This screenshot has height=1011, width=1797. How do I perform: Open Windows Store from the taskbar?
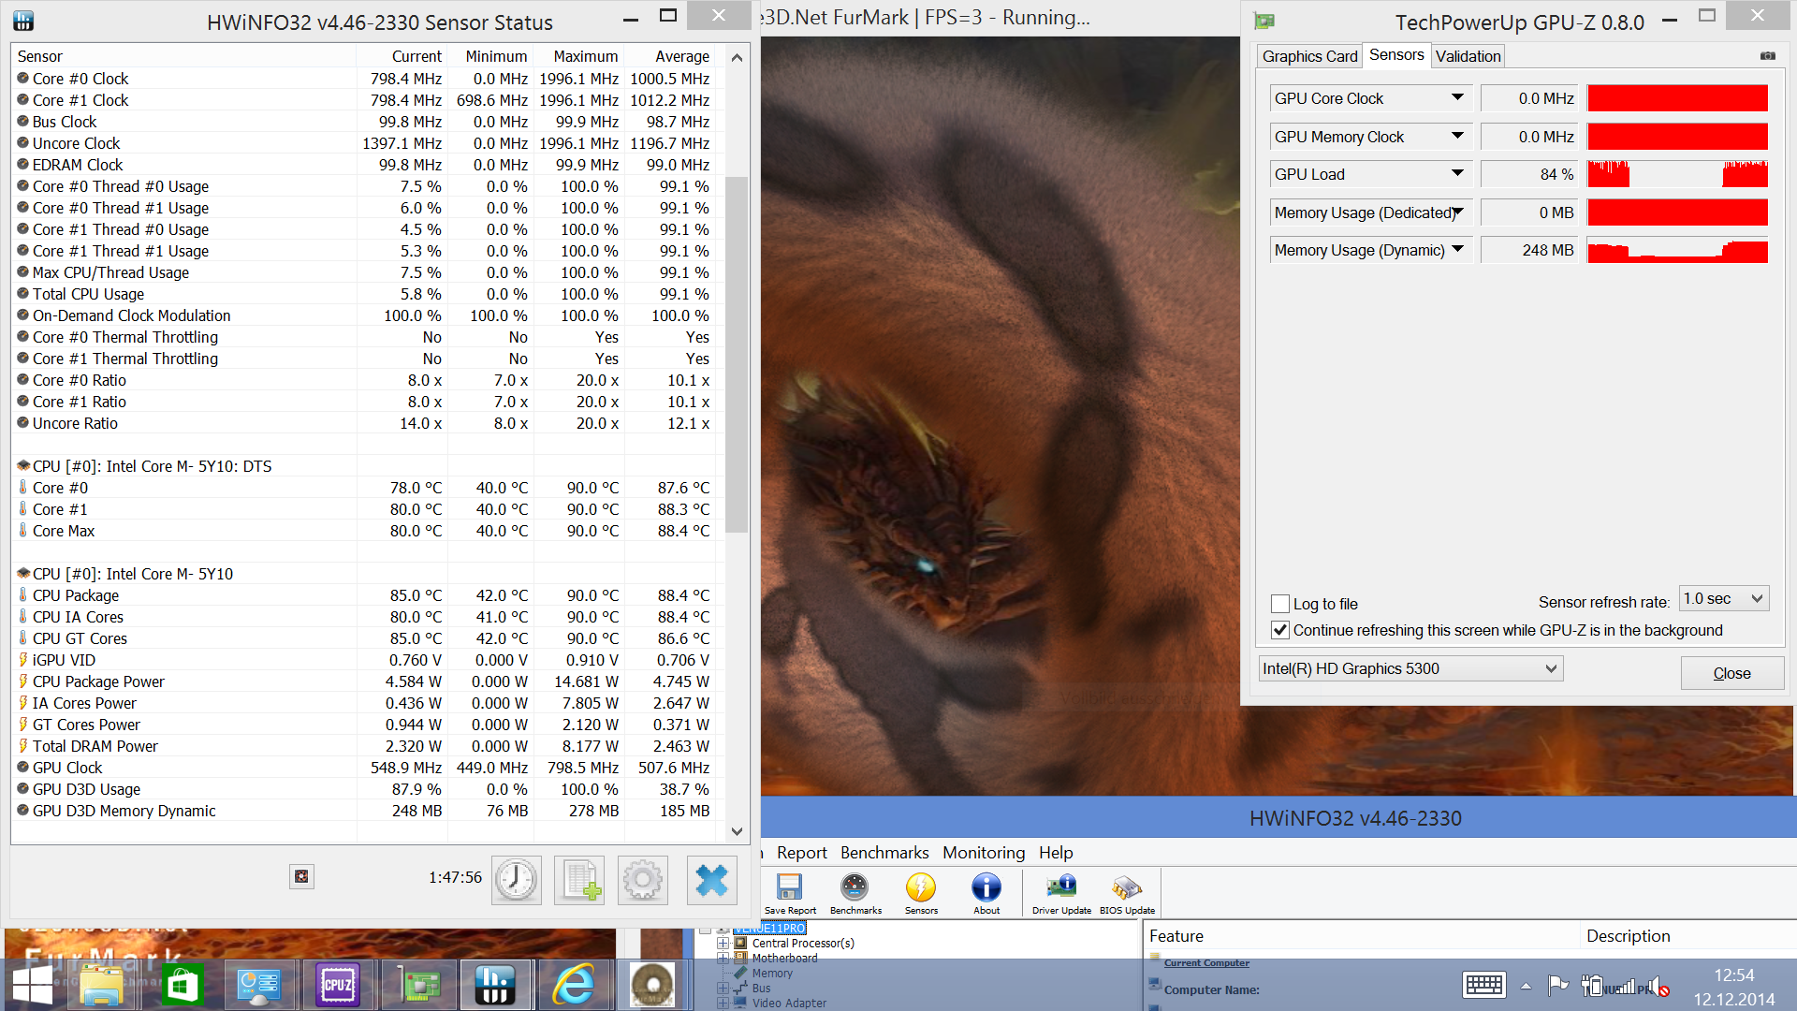click(182, 985)
